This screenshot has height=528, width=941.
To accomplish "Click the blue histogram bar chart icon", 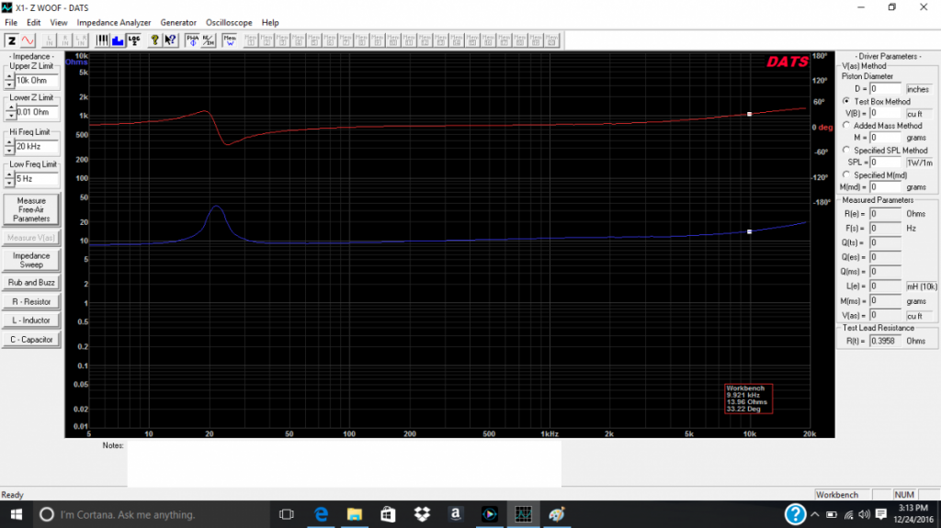I will [x=118, y=40].
